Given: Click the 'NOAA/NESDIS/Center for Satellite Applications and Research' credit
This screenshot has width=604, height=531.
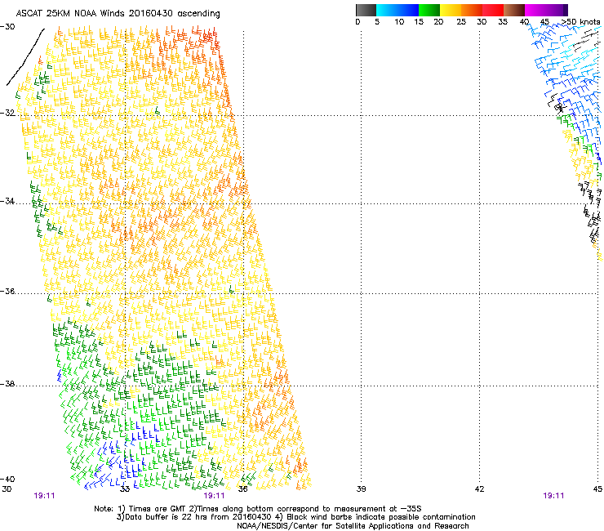Looking at the screenshot, I should click(x=353, y=526).
